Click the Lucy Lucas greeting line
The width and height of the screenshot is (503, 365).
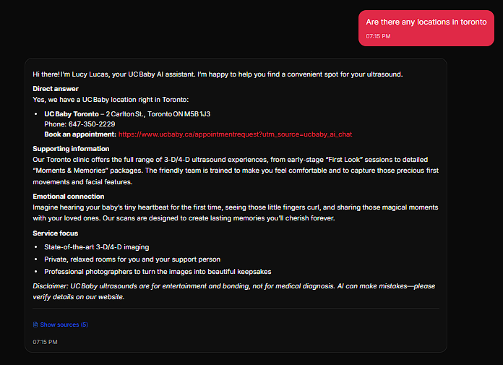(217, 74)
